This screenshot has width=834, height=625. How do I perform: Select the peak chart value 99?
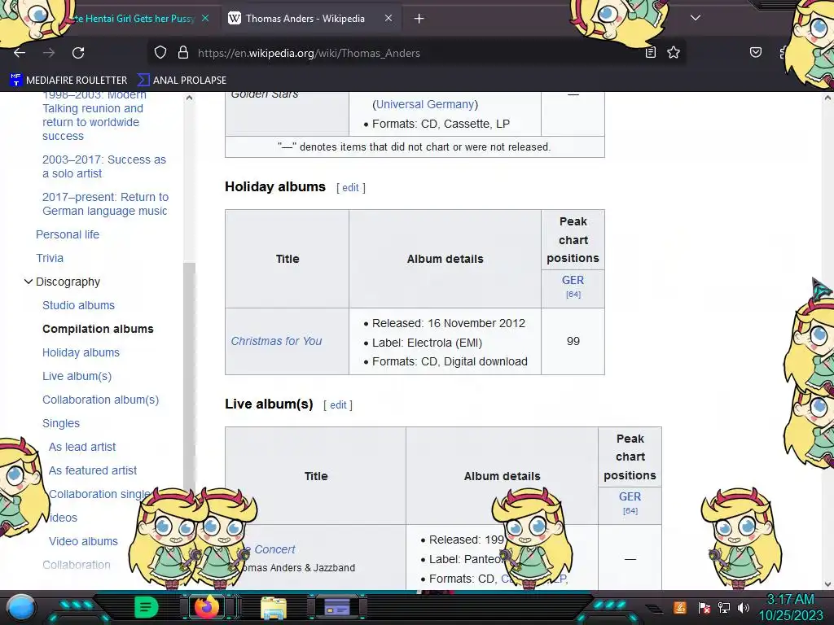[573, 341]
